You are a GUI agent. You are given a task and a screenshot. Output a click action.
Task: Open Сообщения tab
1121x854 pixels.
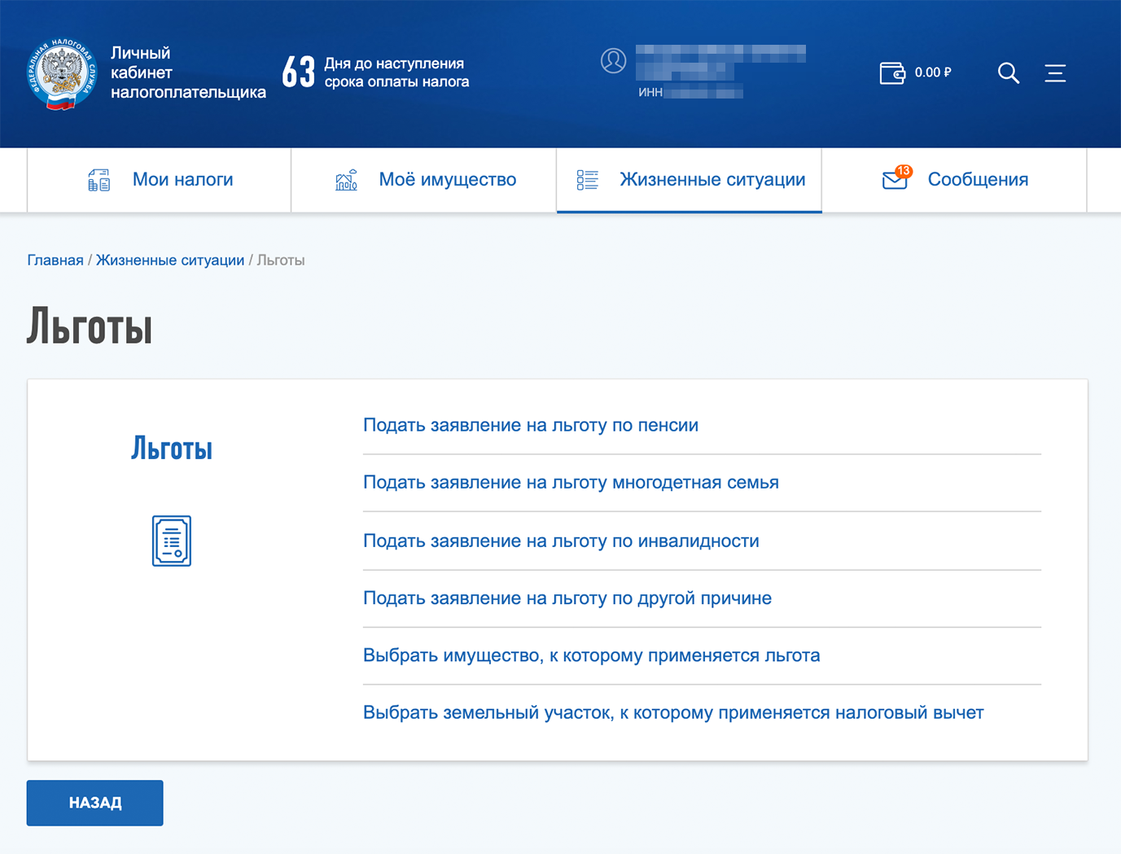954,180
